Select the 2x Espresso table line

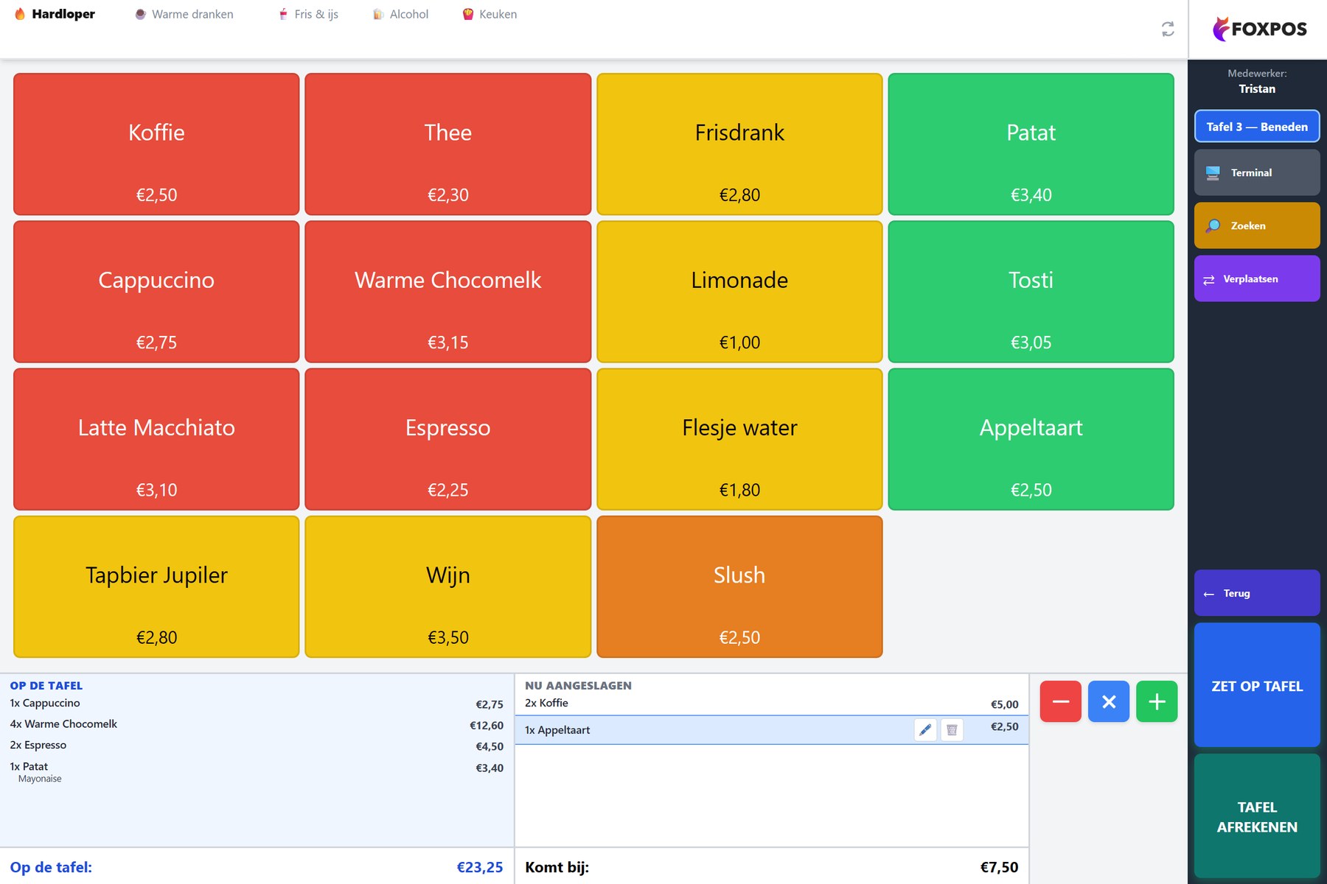(x=257, y=746)
